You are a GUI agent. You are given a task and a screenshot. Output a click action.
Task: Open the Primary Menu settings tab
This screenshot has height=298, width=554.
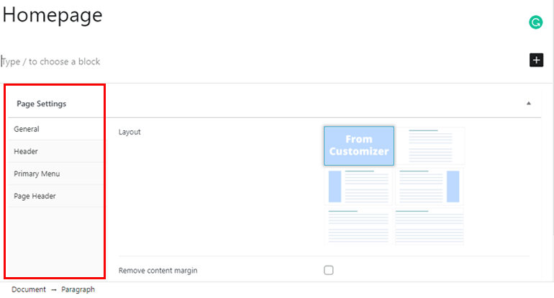point(55,173)
